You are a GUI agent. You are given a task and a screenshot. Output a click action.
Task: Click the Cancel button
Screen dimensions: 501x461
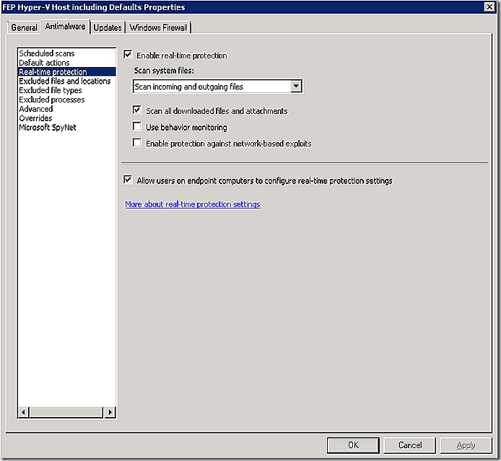[x=409, y=445]
